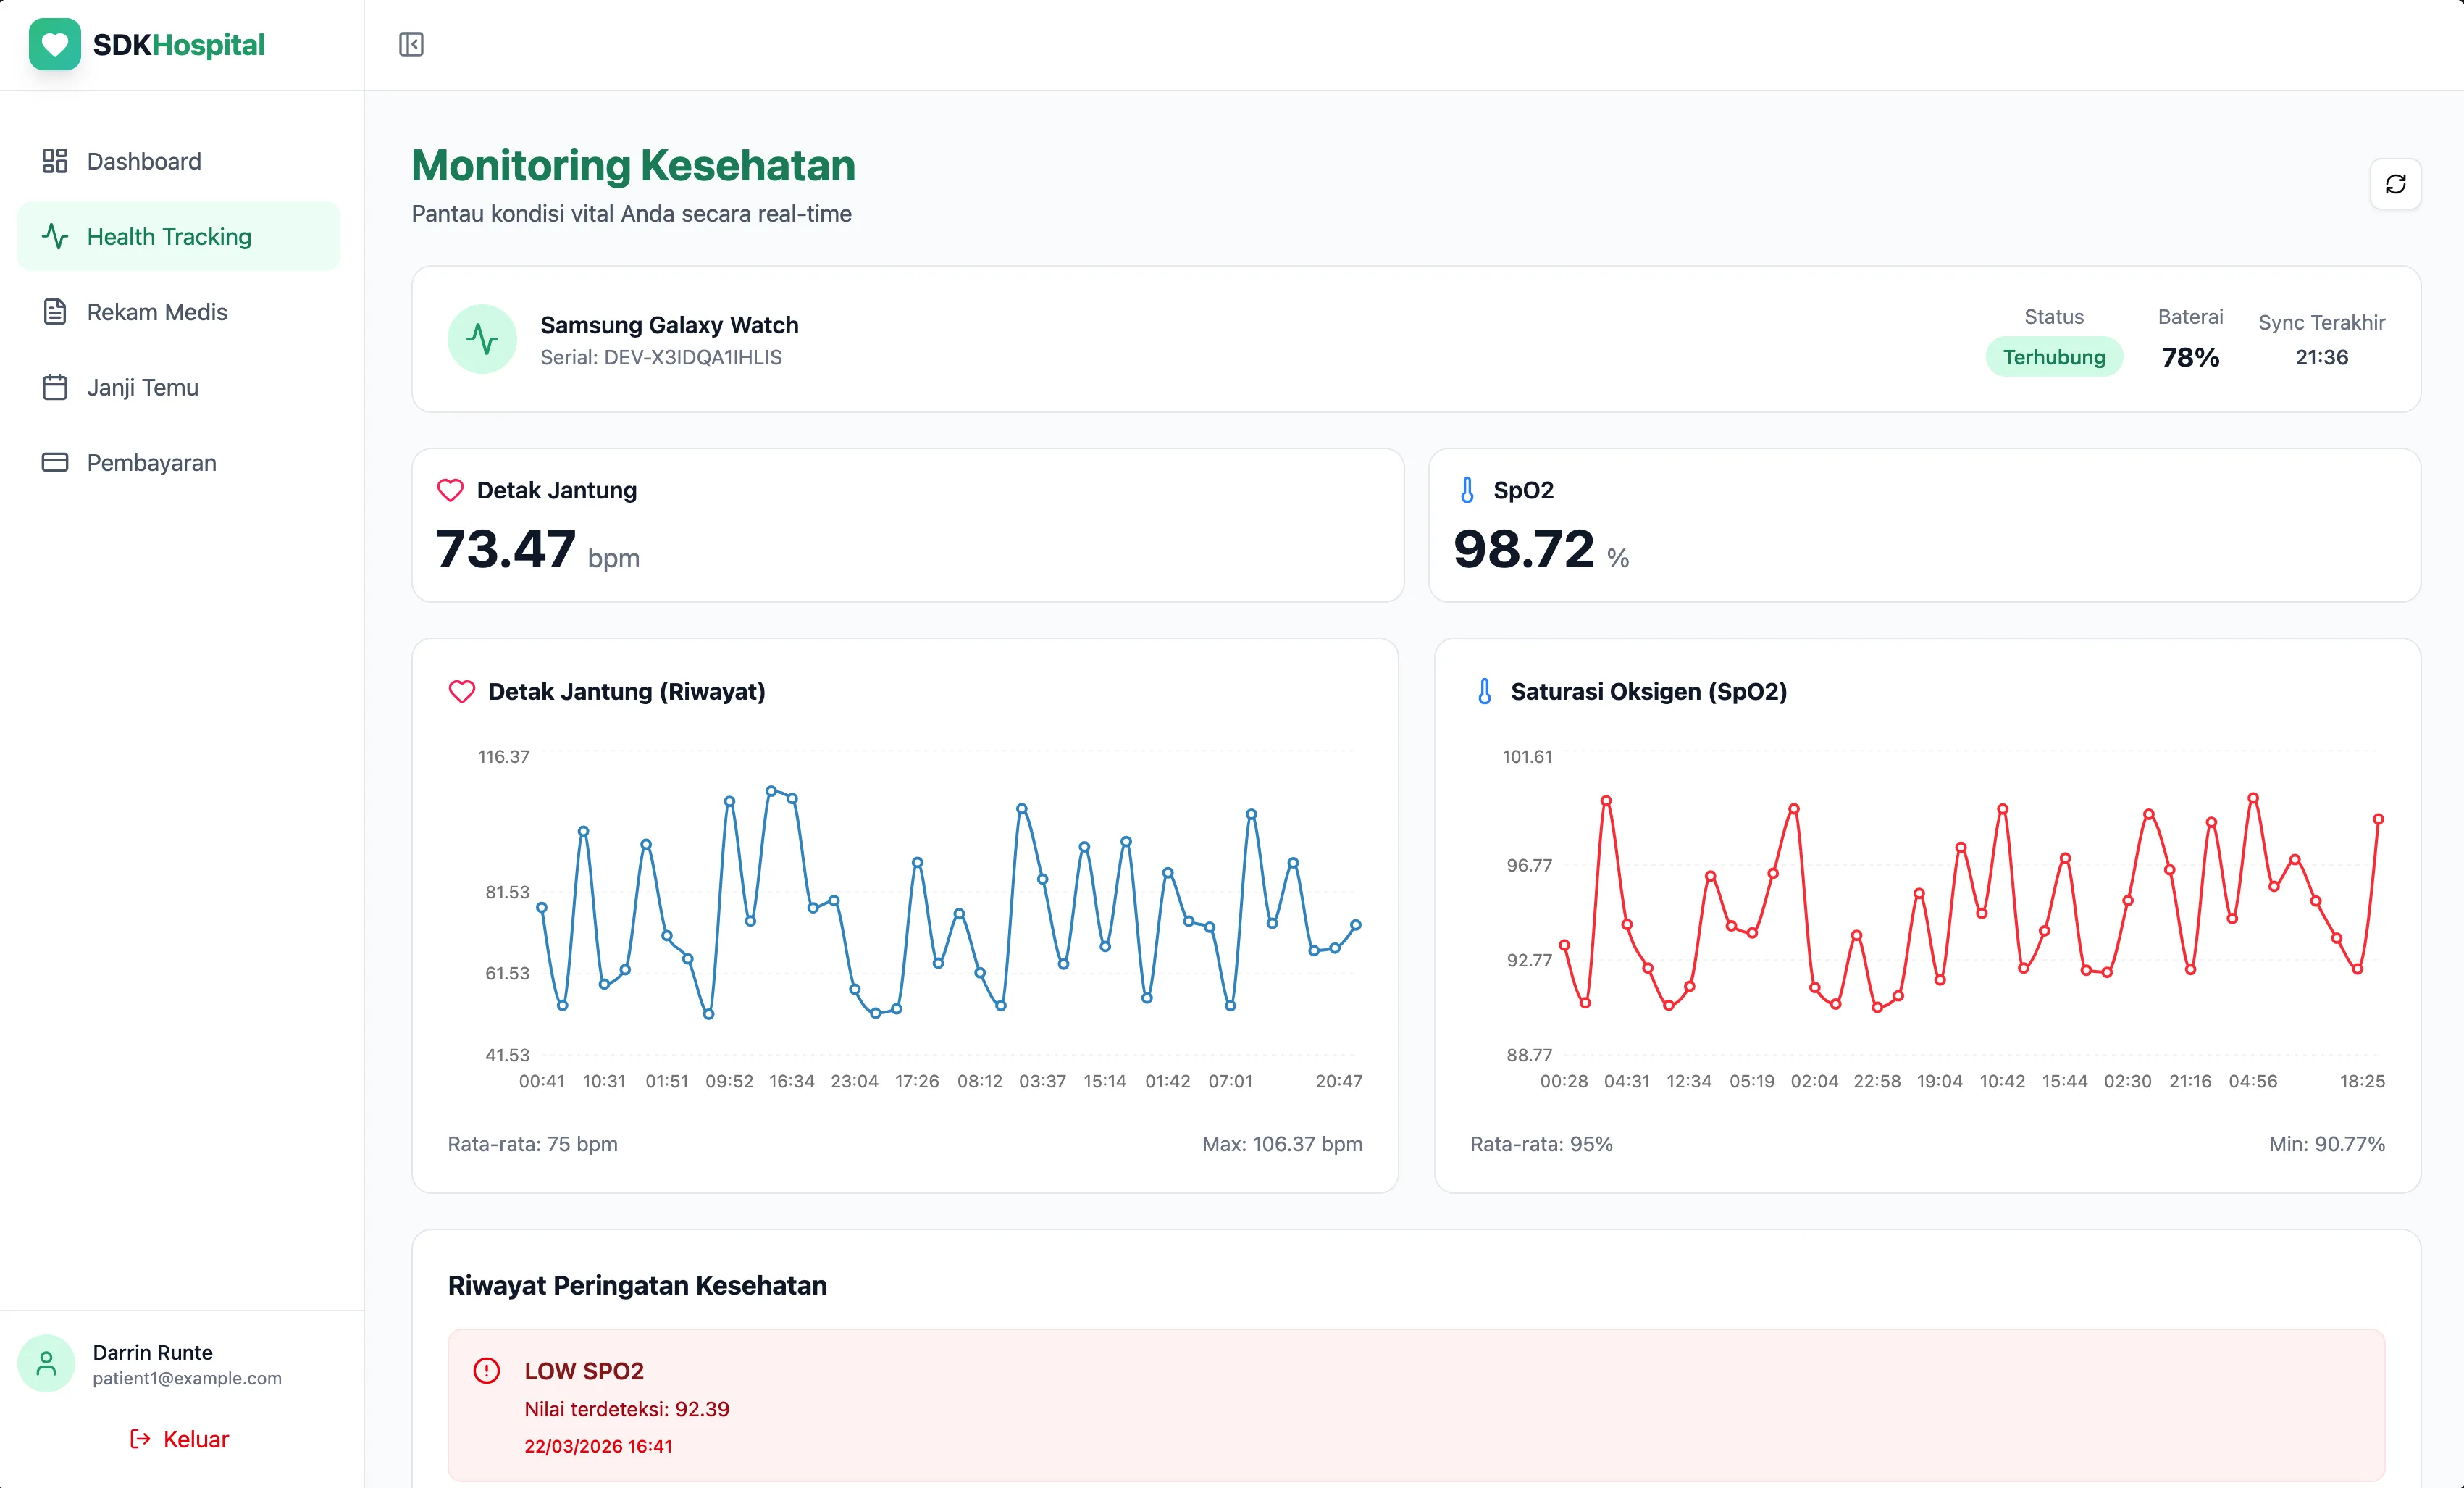Viewport: 2464px width, 1488px height.
Task: Click first data point on heart rate chart
Action: [x=542, y=908]
